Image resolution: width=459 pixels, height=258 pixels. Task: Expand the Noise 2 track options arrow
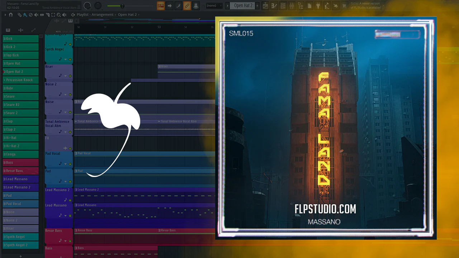coord(65,95)
